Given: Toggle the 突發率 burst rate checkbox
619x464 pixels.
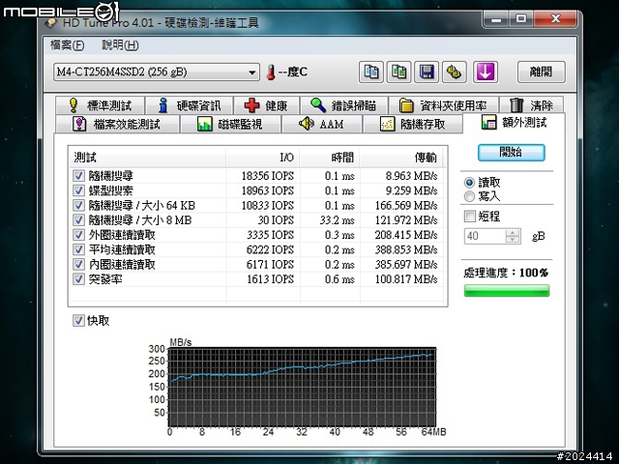Looking at the screenshot, I should pyautogui.click(x=78, y=279).
